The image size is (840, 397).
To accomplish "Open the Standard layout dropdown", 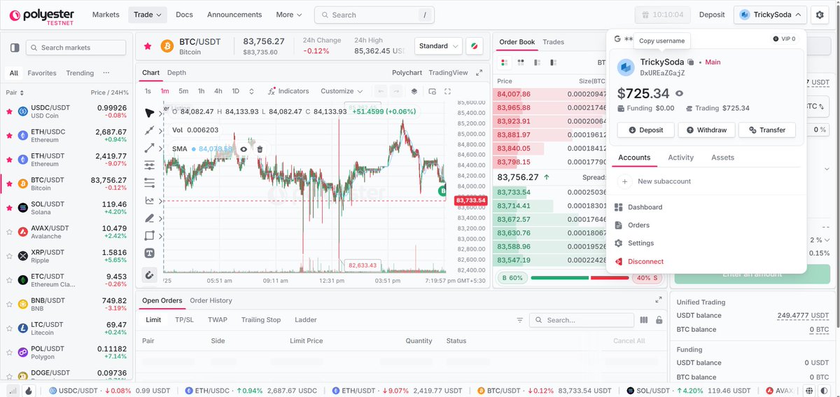I will coord(438,46).
